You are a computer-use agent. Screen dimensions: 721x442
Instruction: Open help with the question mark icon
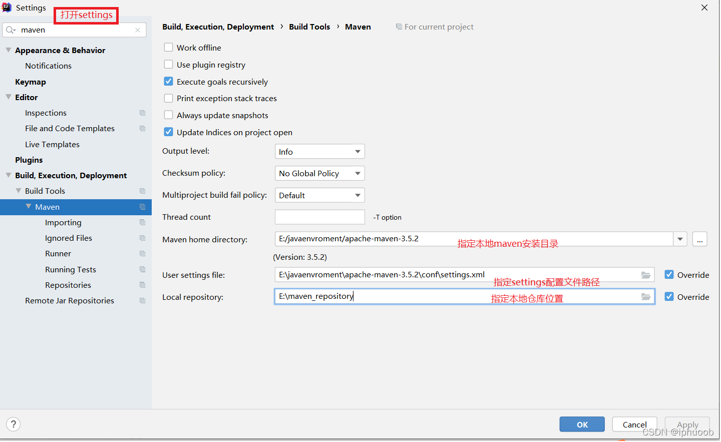[14, 424]
